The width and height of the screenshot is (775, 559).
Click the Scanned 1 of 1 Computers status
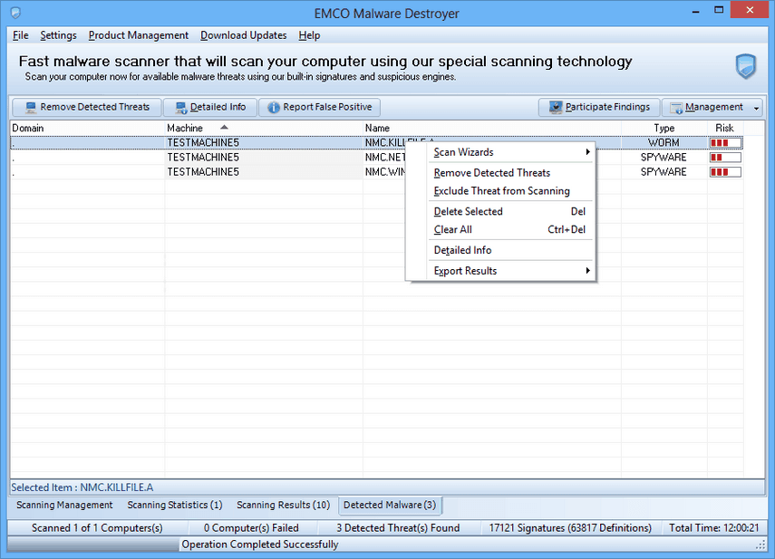(97, 528)
